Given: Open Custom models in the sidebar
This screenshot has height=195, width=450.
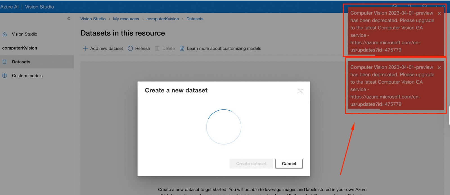Looking at the screenshot, I should pyautogui.click(x=27, y=76).
